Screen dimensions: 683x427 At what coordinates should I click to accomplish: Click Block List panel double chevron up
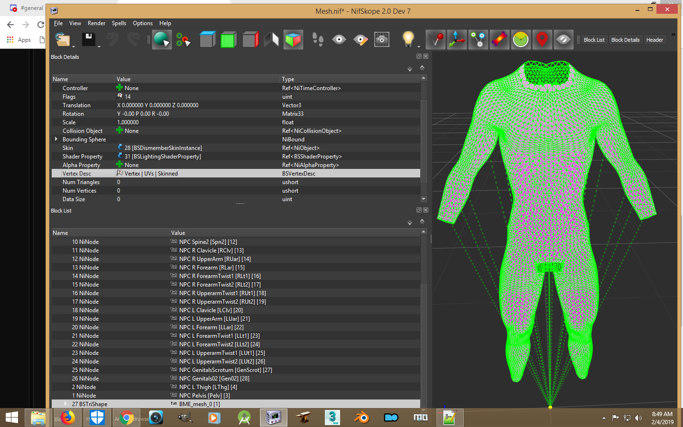click(x=422, y=221)
